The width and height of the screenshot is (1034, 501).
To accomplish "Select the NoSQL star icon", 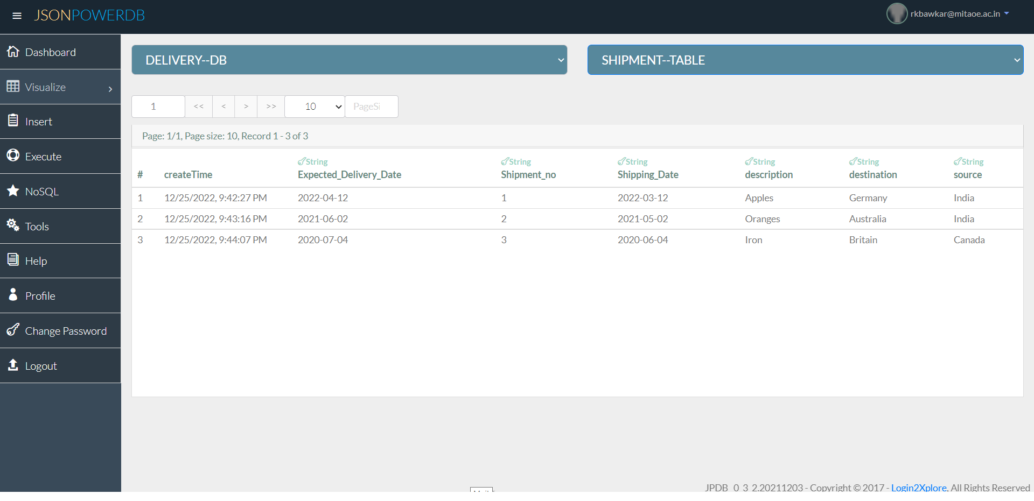I will (x=13, y=190).
